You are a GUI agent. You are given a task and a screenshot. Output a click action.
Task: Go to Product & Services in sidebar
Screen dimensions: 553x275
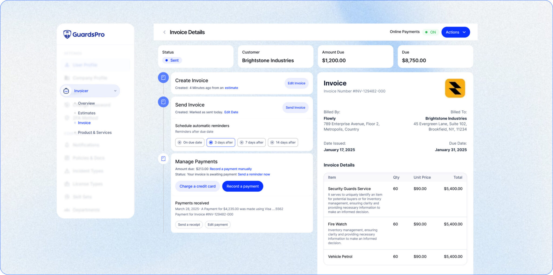coord(95,132)
